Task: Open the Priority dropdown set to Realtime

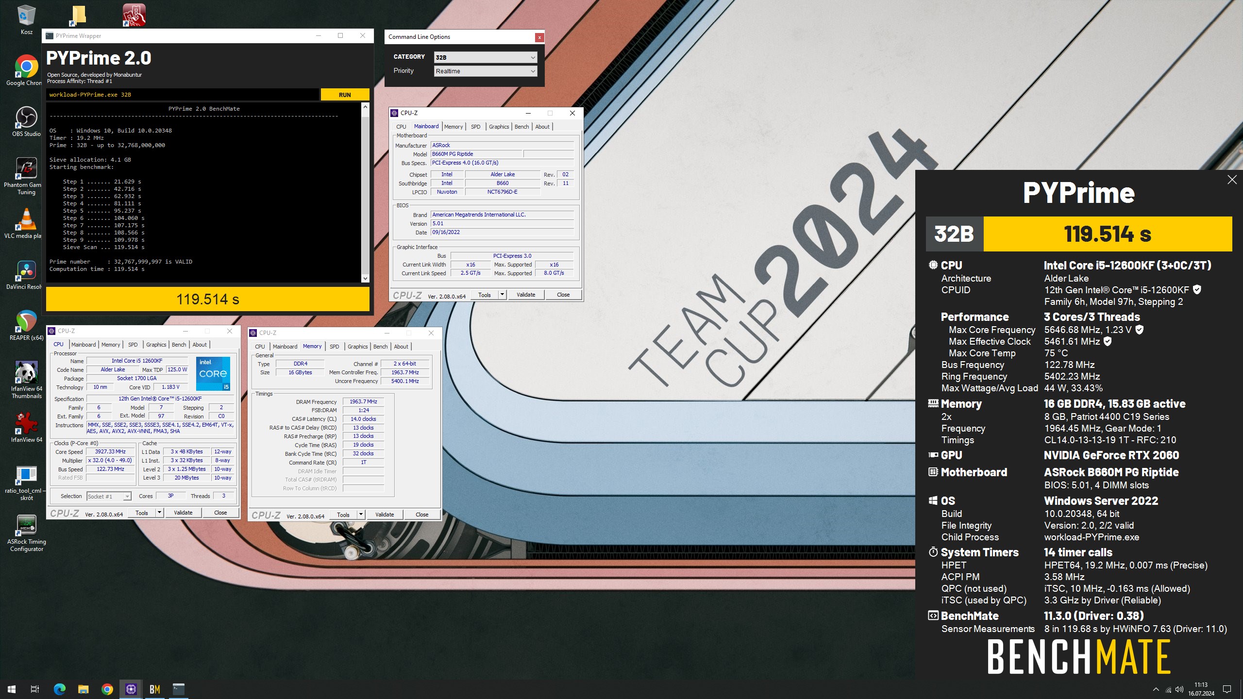Action: tap(485, 71)
